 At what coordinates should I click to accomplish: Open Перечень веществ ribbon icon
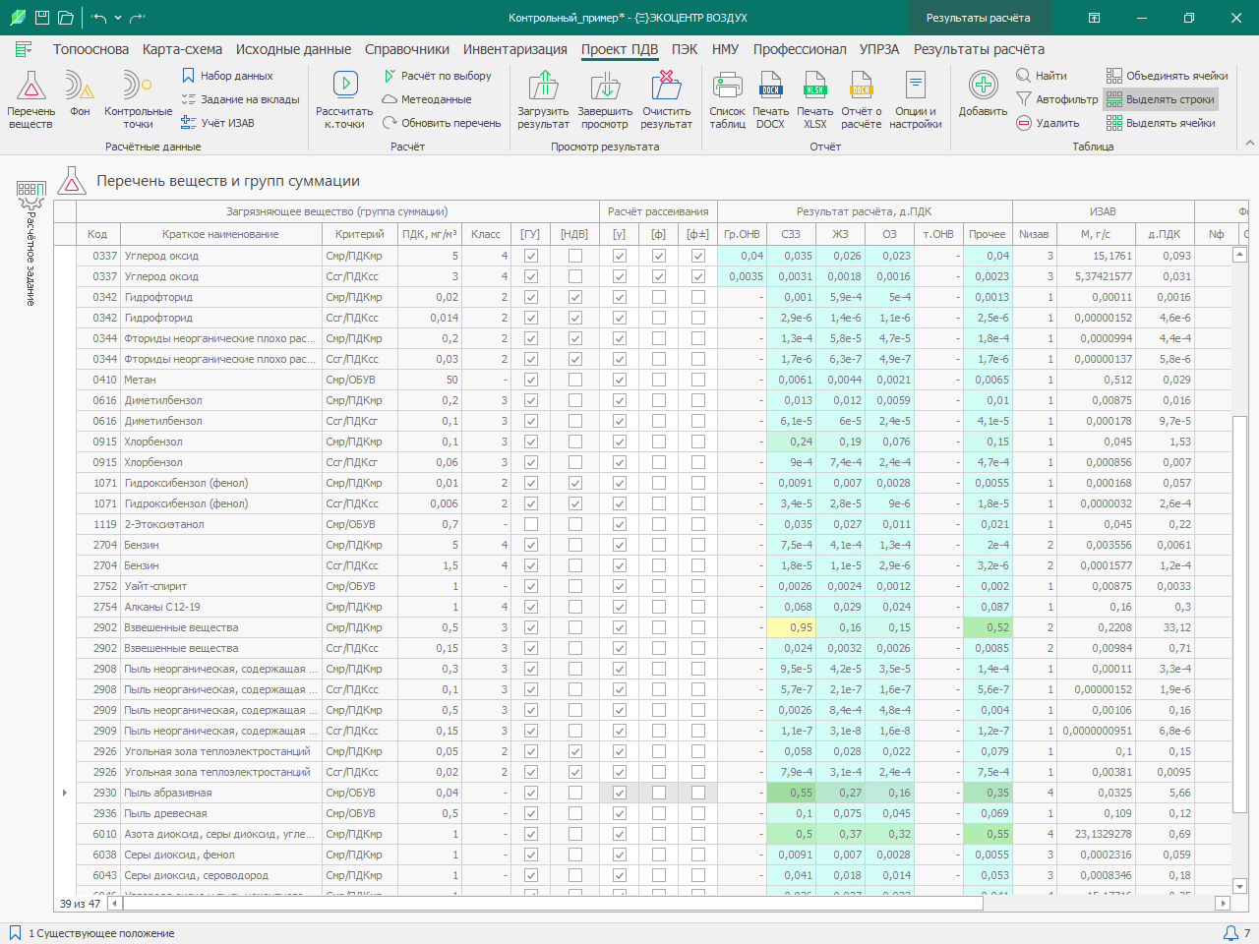30,87
